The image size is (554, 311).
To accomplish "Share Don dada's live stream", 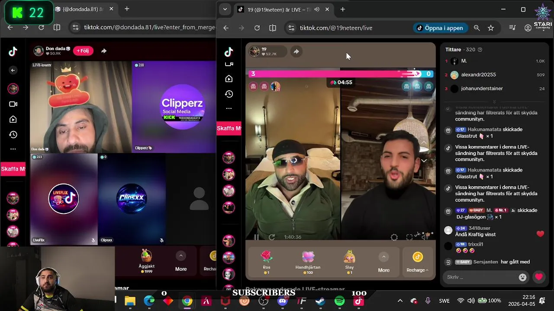I will (x=104, y=51).
